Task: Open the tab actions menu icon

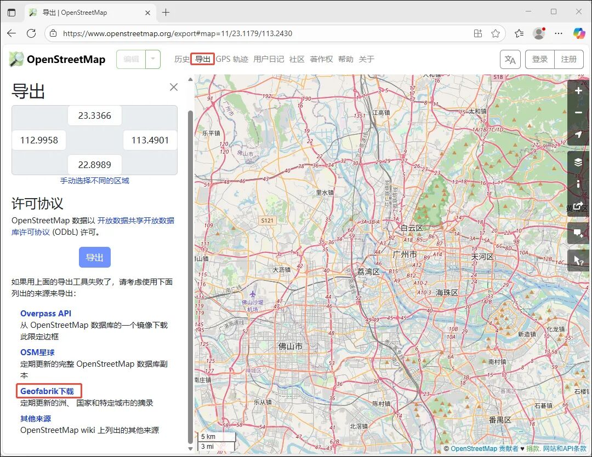Action: point(12,13)
